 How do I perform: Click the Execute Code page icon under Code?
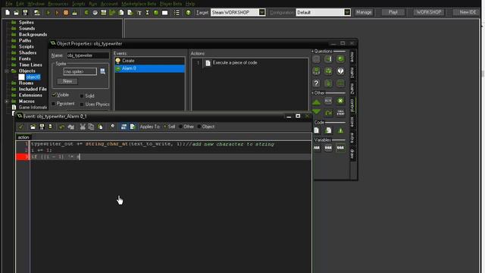317,130
